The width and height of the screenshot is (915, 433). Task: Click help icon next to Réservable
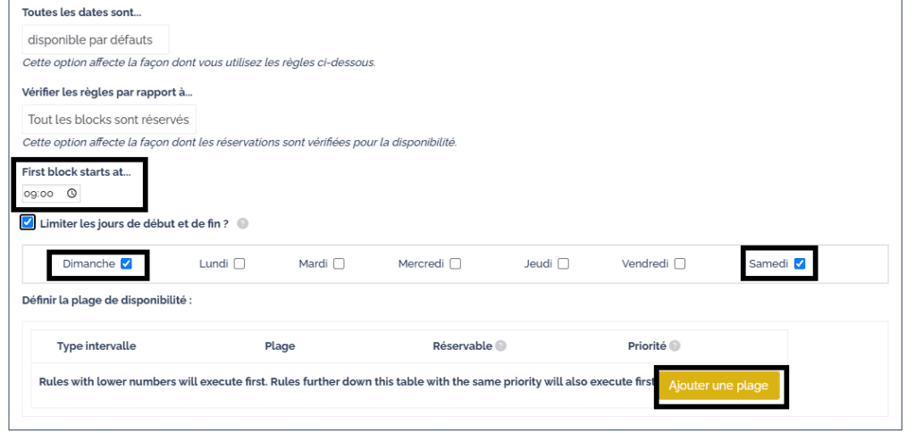pos(500,346)
